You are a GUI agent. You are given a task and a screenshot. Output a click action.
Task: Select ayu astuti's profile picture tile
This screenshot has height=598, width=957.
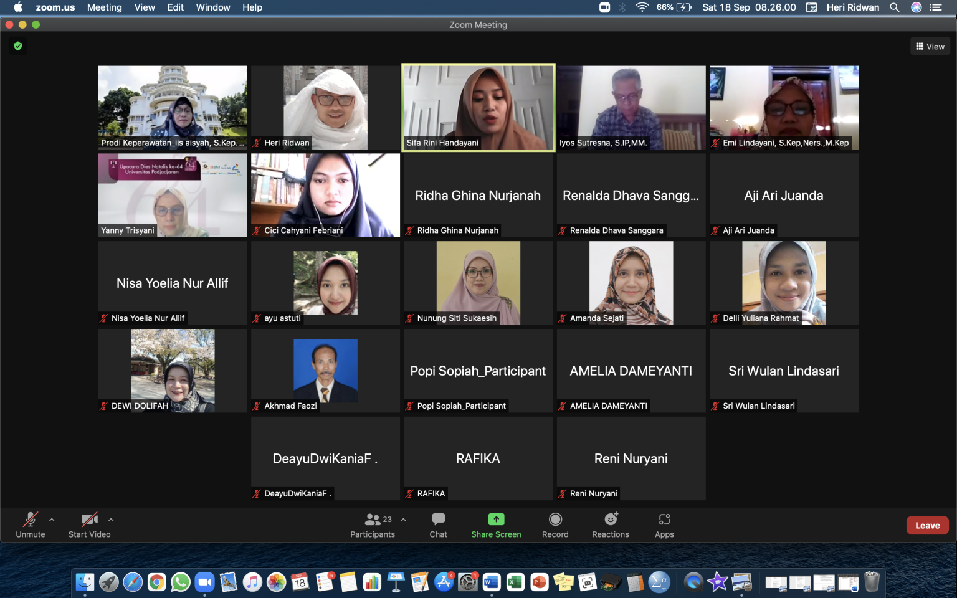tap(325, 283)
